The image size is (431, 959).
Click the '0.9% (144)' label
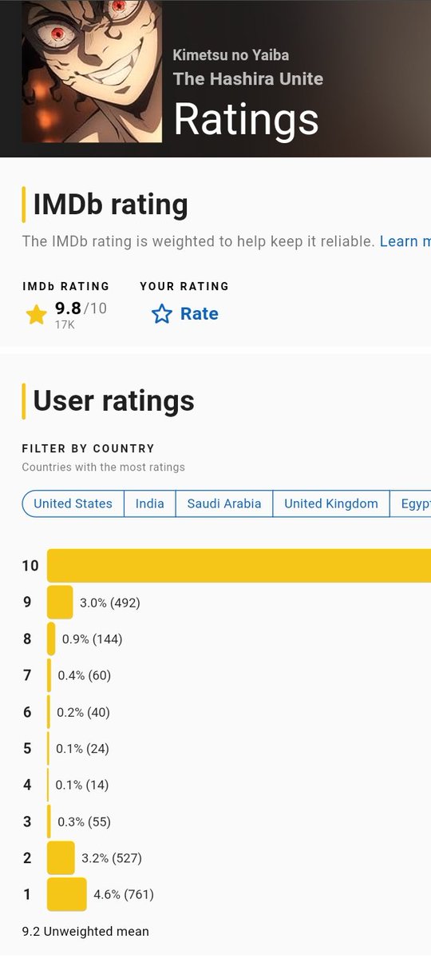93,639
